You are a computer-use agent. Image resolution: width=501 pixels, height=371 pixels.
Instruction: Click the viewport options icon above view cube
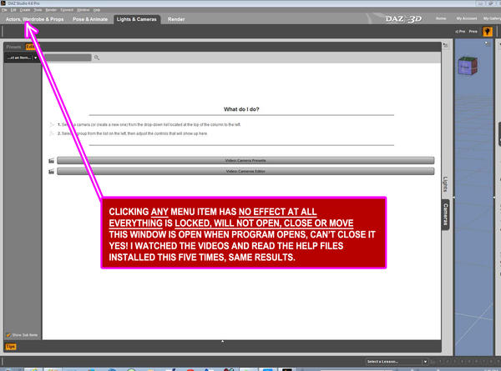pos(487,43)
